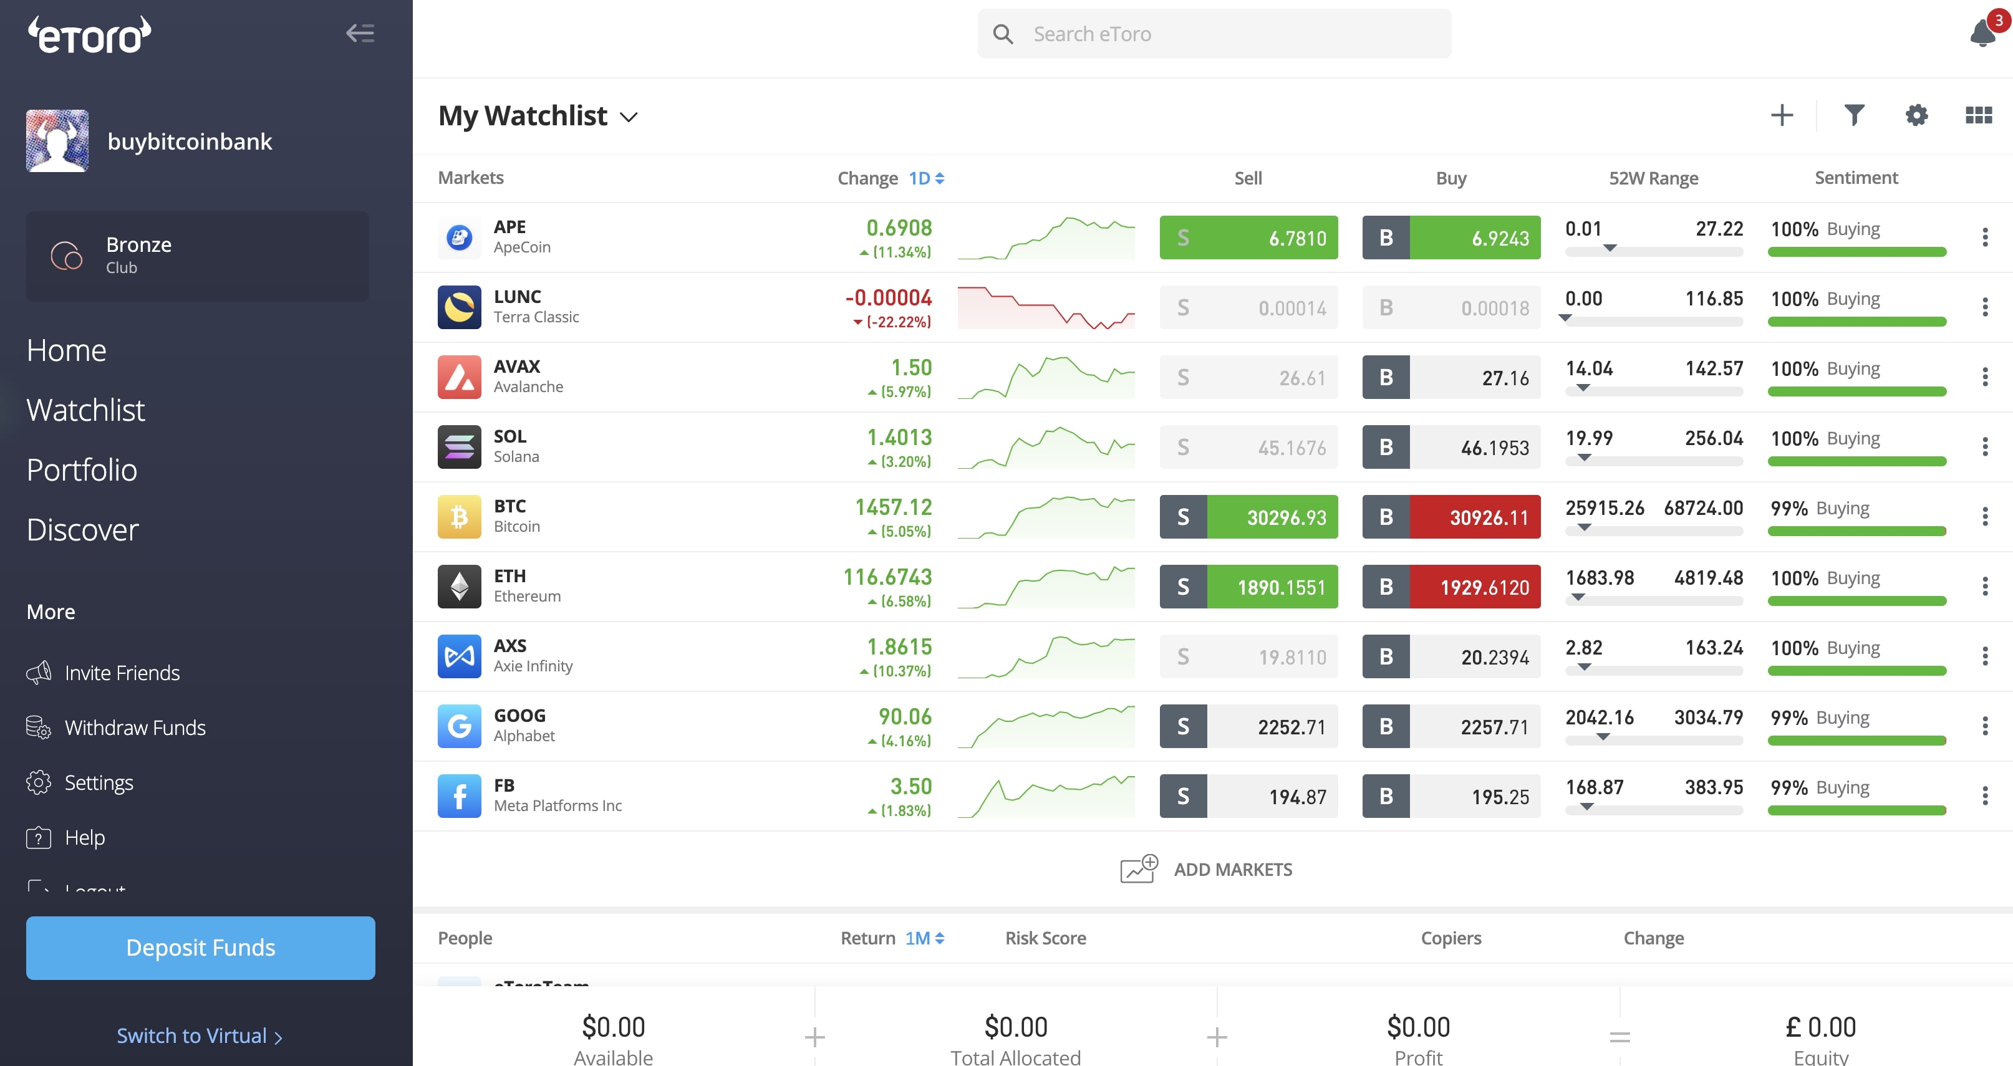The height and width of the screenshot is (1066, 2013).
Task: Open the Bronze Club card
Action: [x=197, y=256]
